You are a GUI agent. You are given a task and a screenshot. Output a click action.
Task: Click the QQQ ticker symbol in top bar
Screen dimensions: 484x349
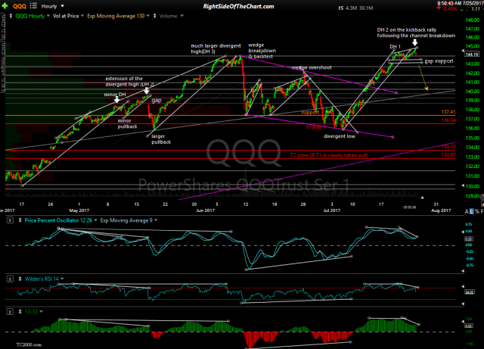click(19, 6)
